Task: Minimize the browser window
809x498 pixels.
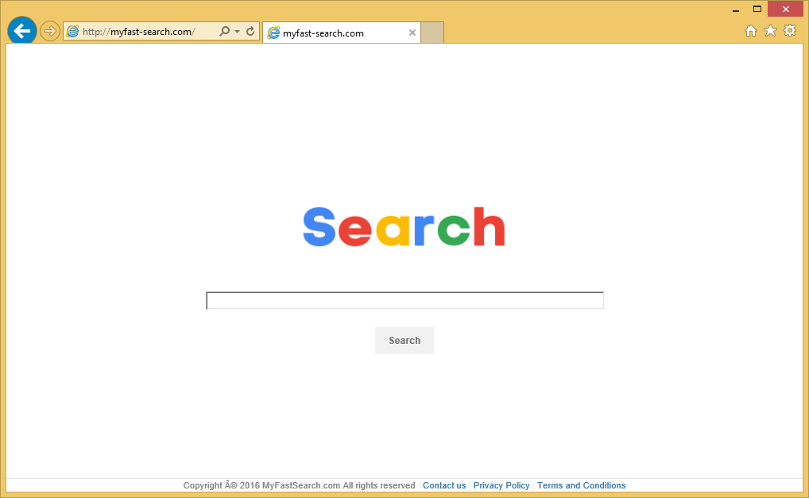Action: (736, 10)
